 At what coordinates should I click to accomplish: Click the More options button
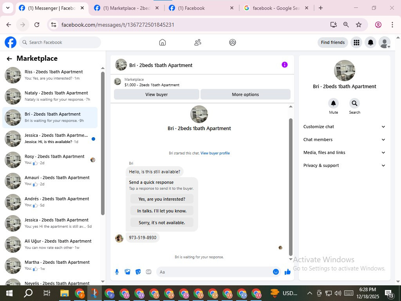245,94
